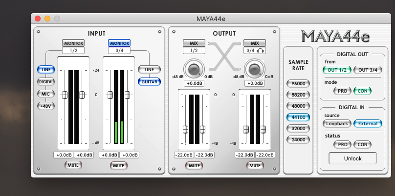Image resolution: width=395 pixels, height=196 pixels.
Task: Mute output channels 3/4 headphones
Action: coord(255,166)
